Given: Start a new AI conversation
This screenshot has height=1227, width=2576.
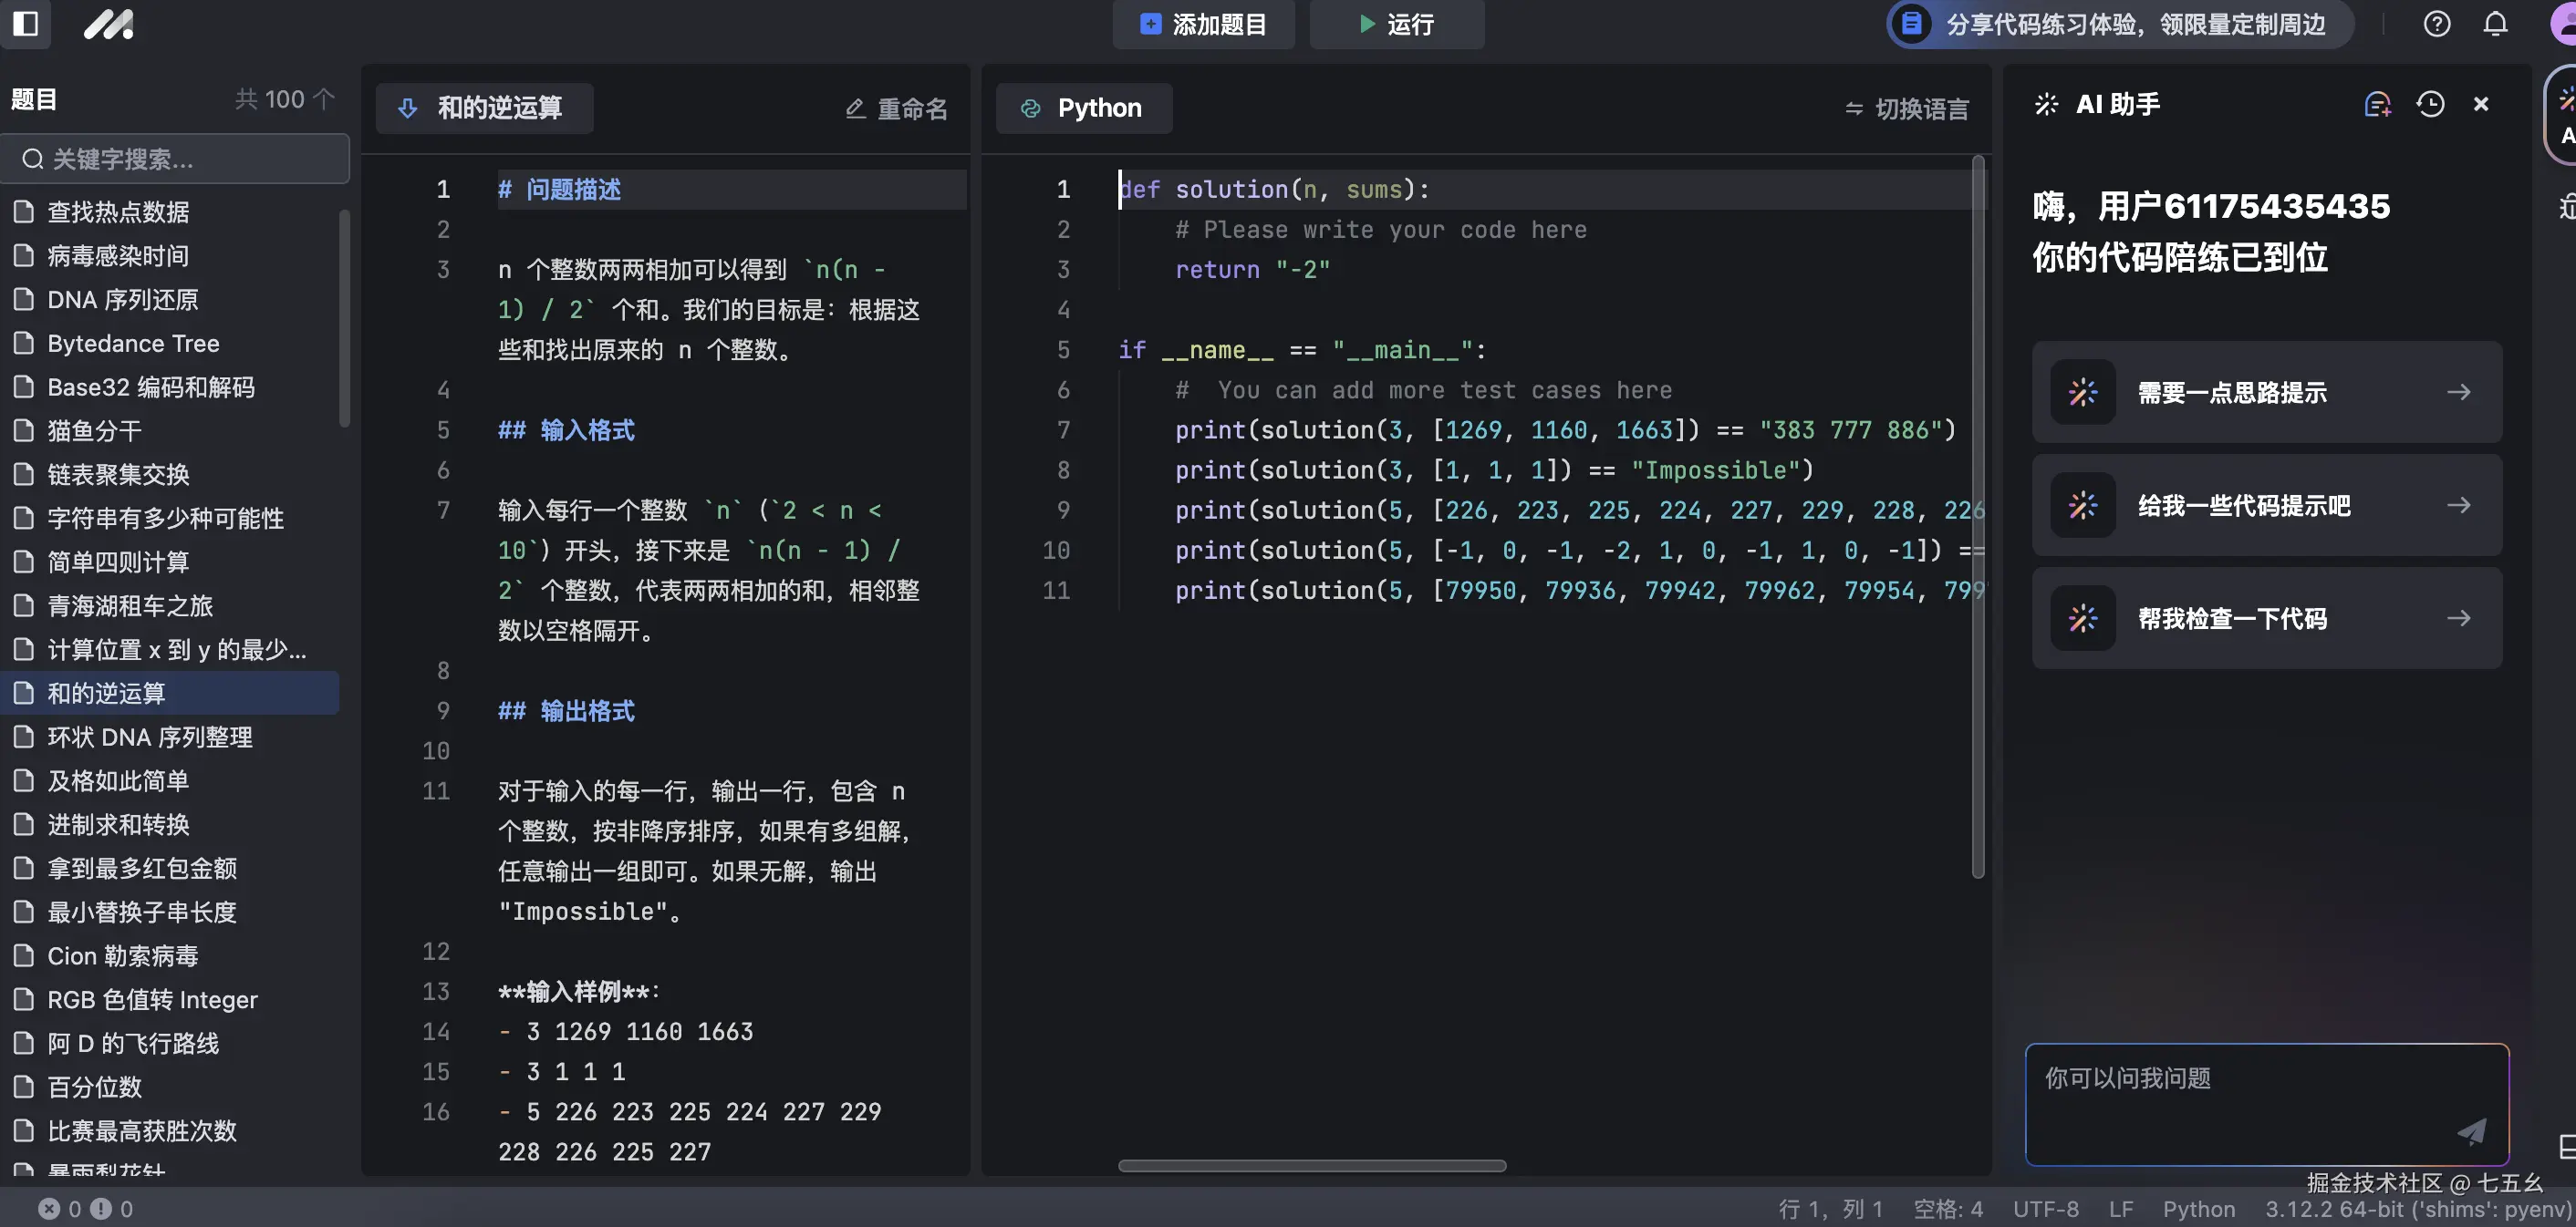Looking at the screenshot, I should (x=2378, y=104).
